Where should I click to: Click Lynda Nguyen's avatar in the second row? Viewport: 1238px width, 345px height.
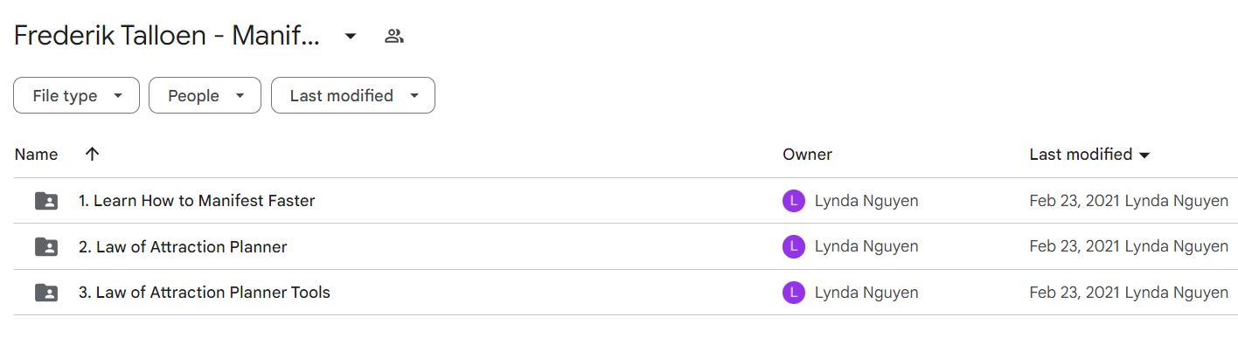(x=793, y=246)
